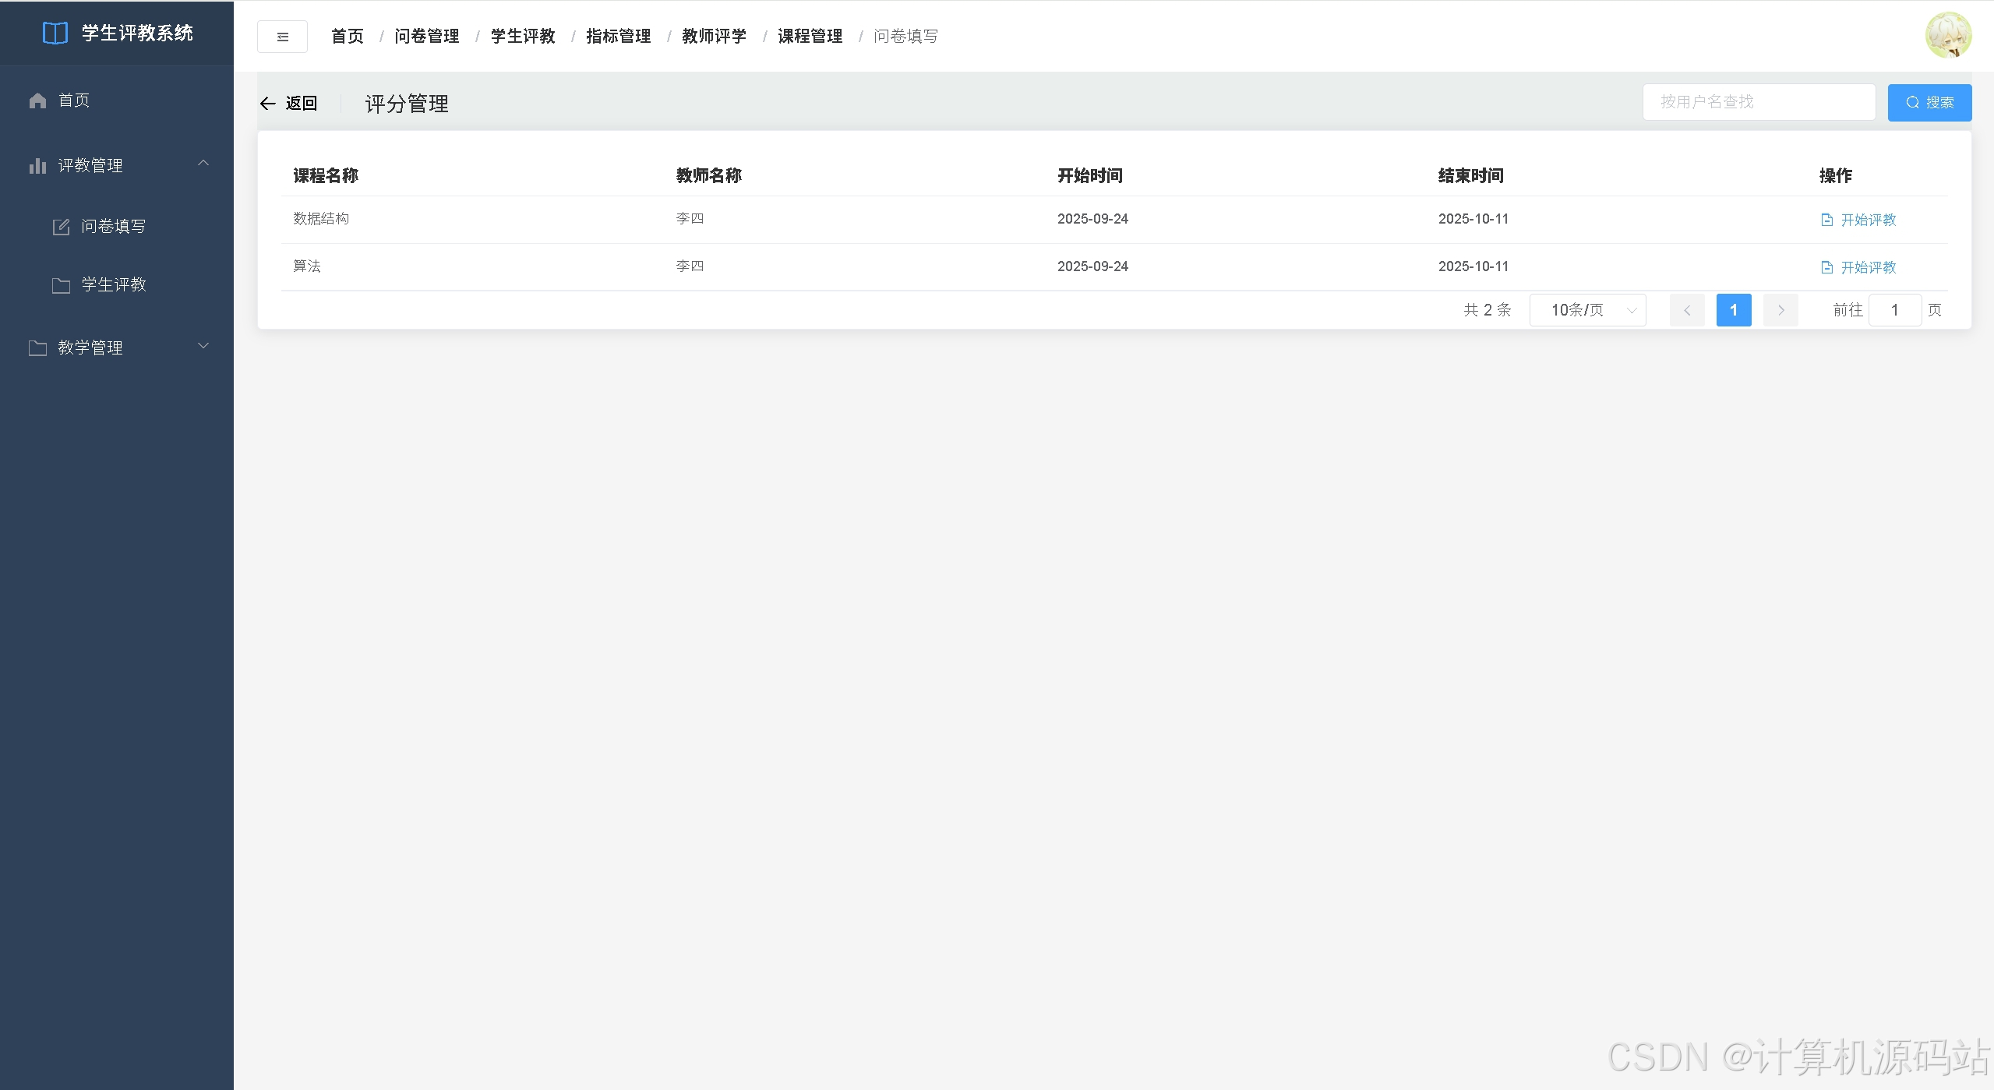Click the 课程名称 column header
Screen dimensions: 1994x1090
tap(326, 176)
